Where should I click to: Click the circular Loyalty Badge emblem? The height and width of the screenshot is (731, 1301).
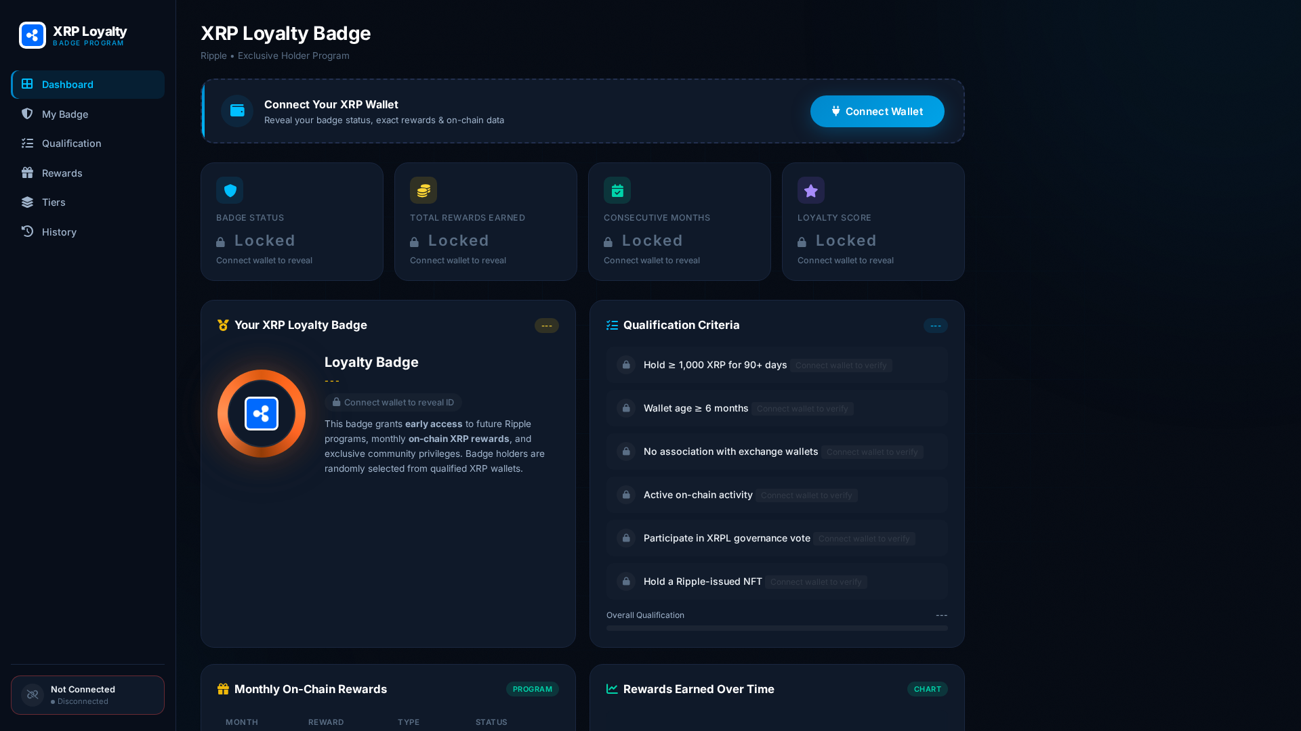click(262, 414)
